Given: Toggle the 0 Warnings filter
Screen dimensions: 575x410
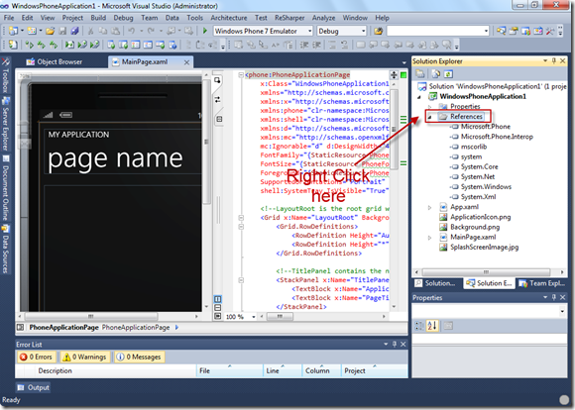Looking at the screenshot, I should pyautogui.click(x=85, y=357).
